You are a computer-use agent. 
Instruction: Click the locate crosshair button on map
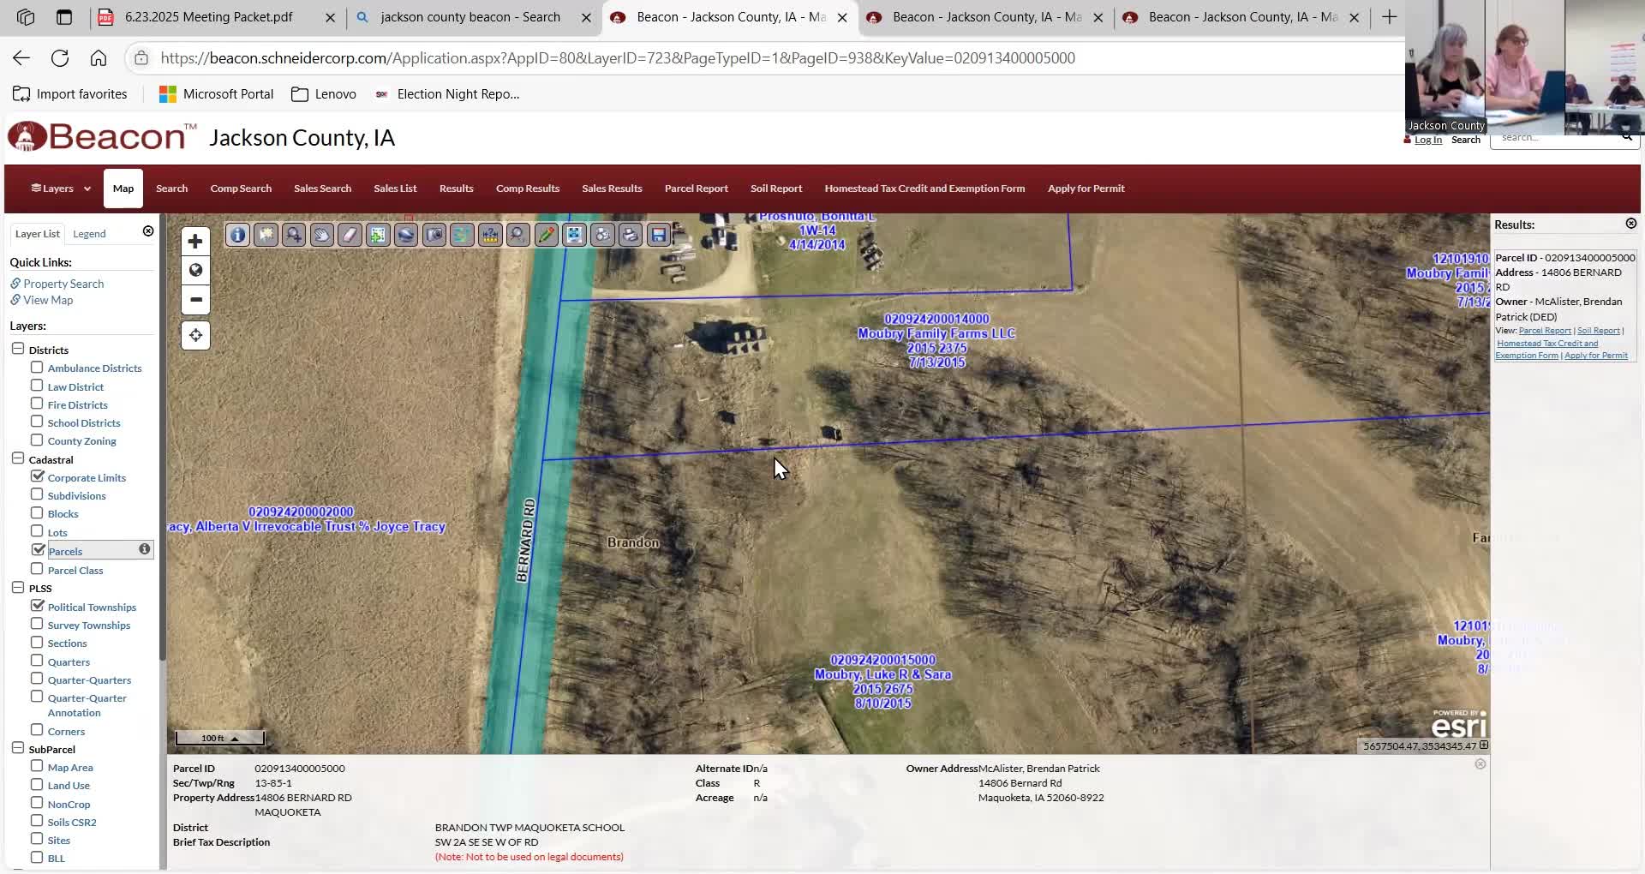click(x=195, y=335)
